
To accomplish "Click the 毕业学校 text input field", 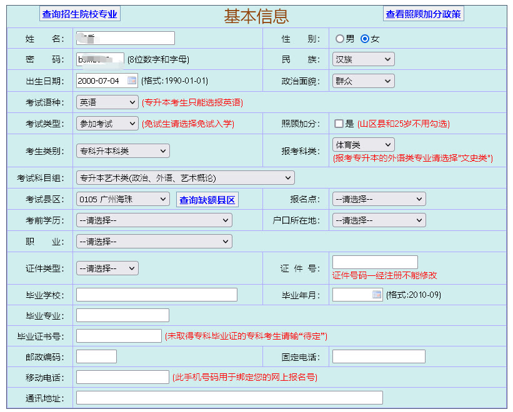I will (x=156, y=295).
